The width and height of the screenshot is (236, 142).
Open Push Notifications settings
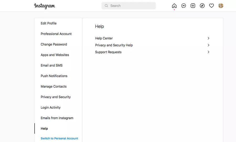(54, 76)
